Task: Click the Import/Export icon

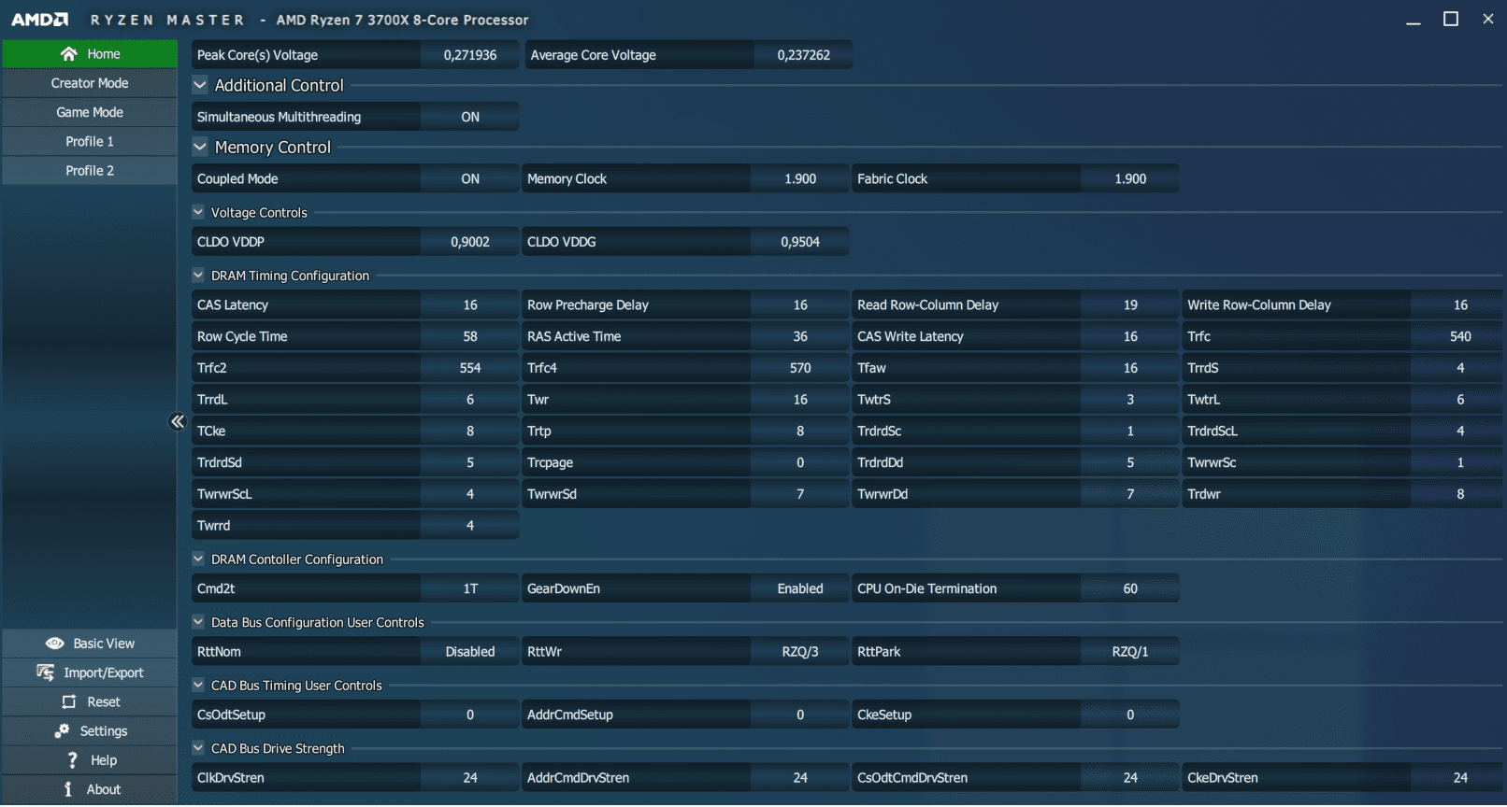Action: [x=45, y=672]
